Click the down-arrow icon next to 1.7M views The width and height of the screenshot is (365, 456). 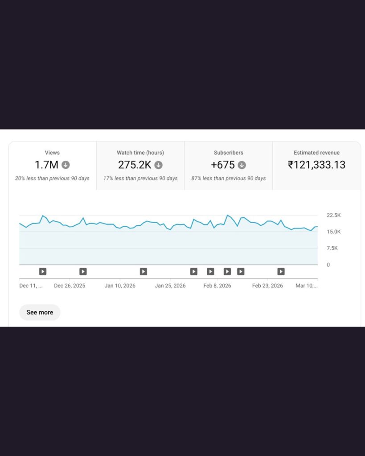pyautogui.click(x=66, y=165)
